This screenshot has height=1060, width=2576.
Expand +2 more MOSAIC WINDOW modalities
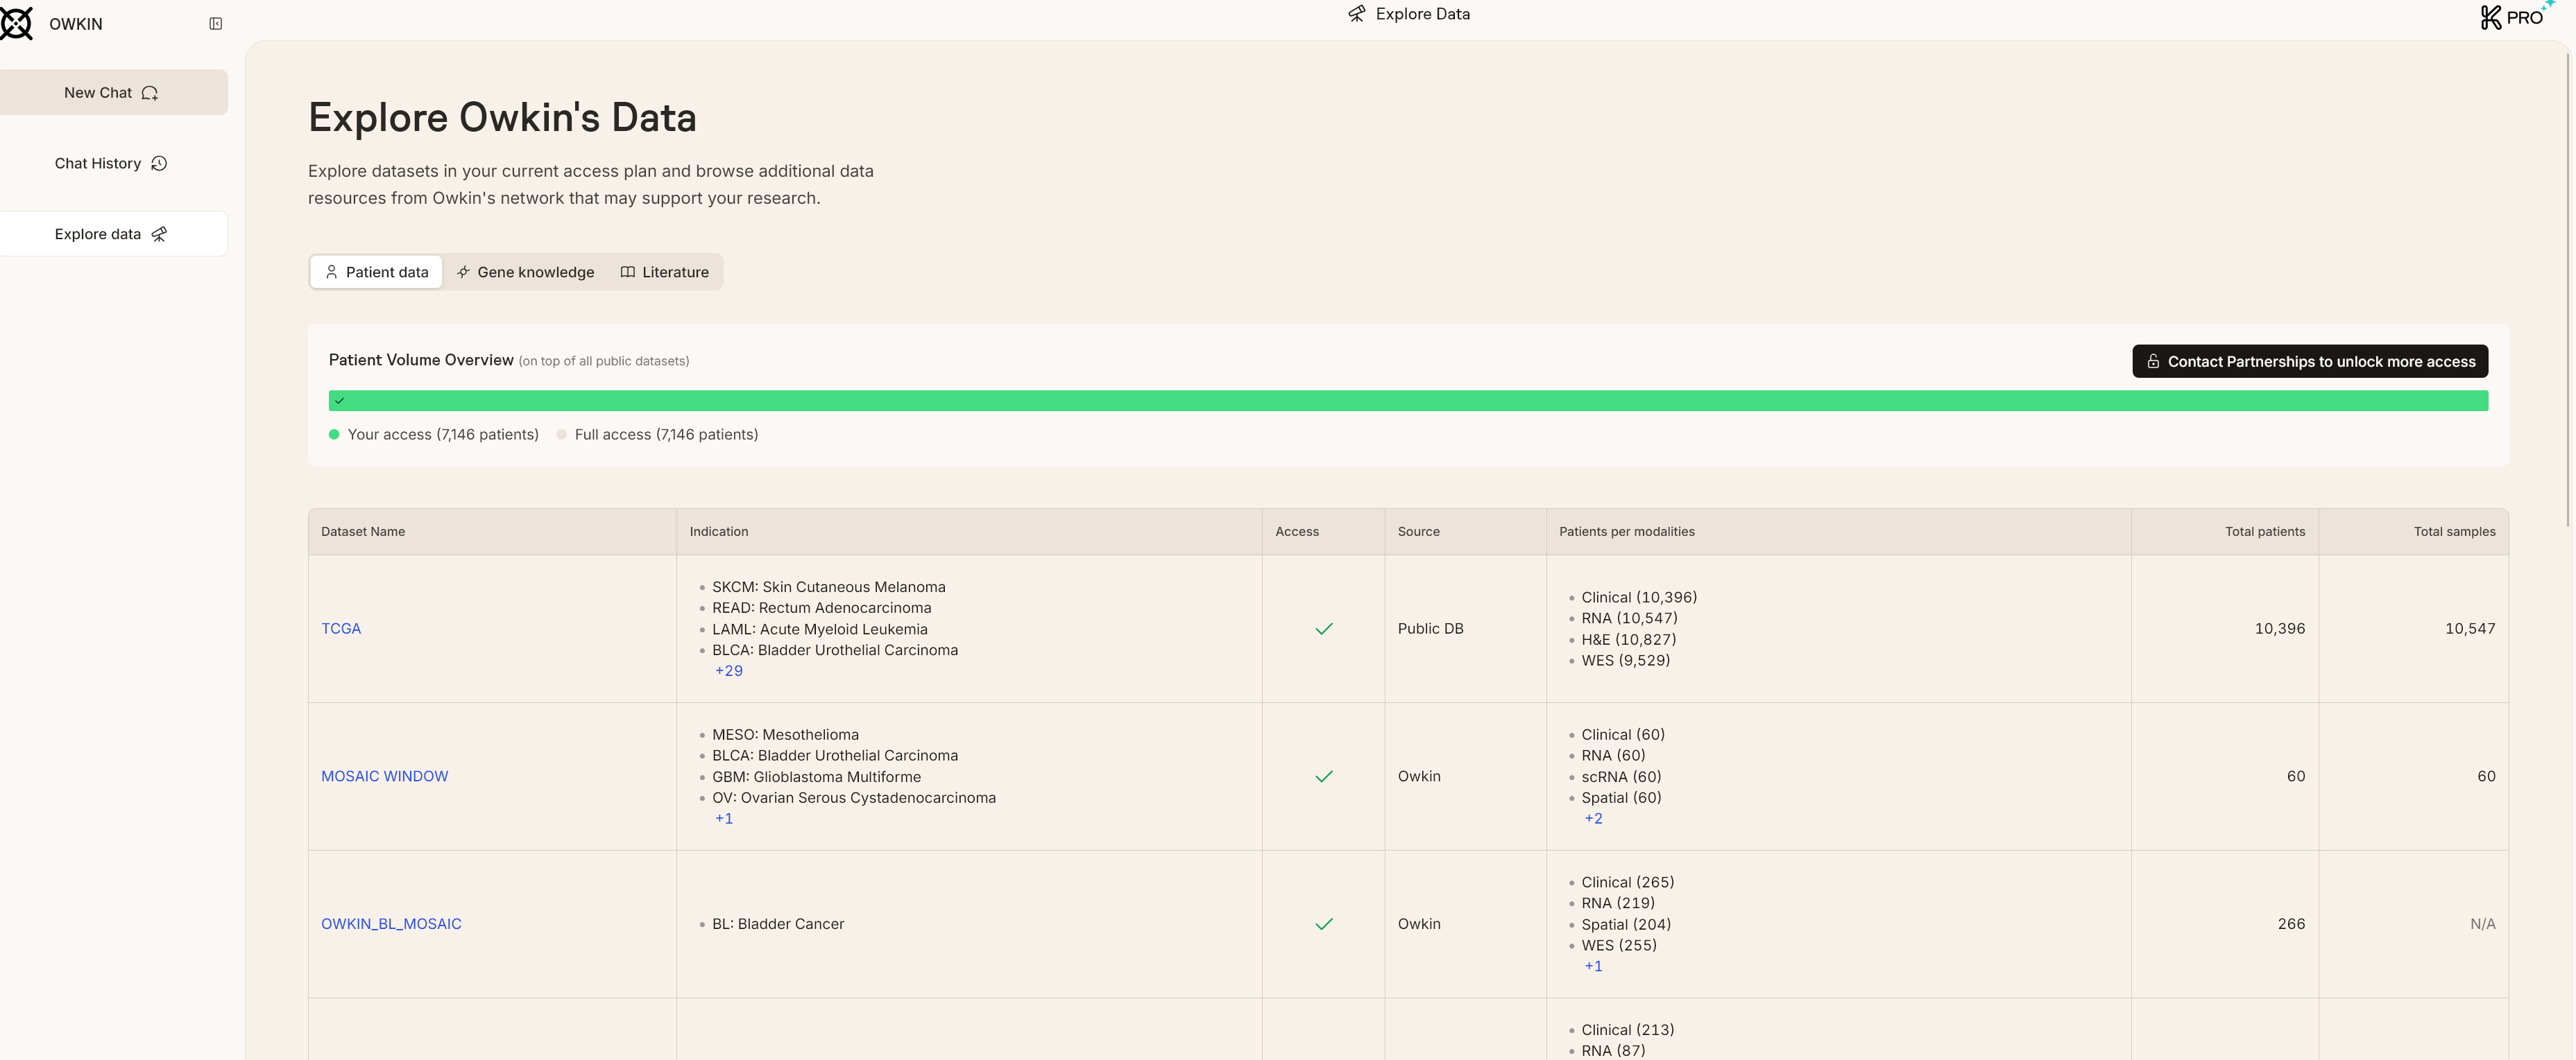pos(1593,818)
